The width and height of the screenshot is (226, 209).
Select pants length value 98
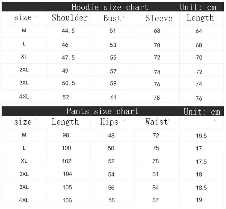click(x=66, y=135)
